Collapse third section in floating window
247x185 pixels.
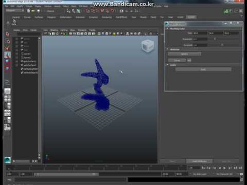168,65
